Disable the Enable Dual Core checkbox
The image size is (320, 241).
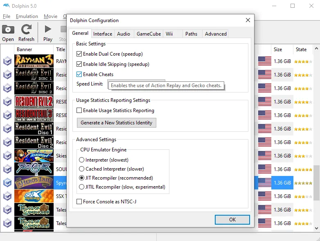[79, 54]
